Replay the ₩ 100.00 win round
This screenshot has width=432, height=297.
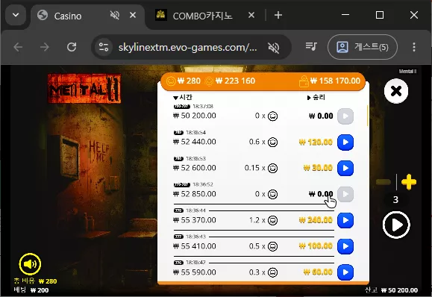[x=345, y=246]
